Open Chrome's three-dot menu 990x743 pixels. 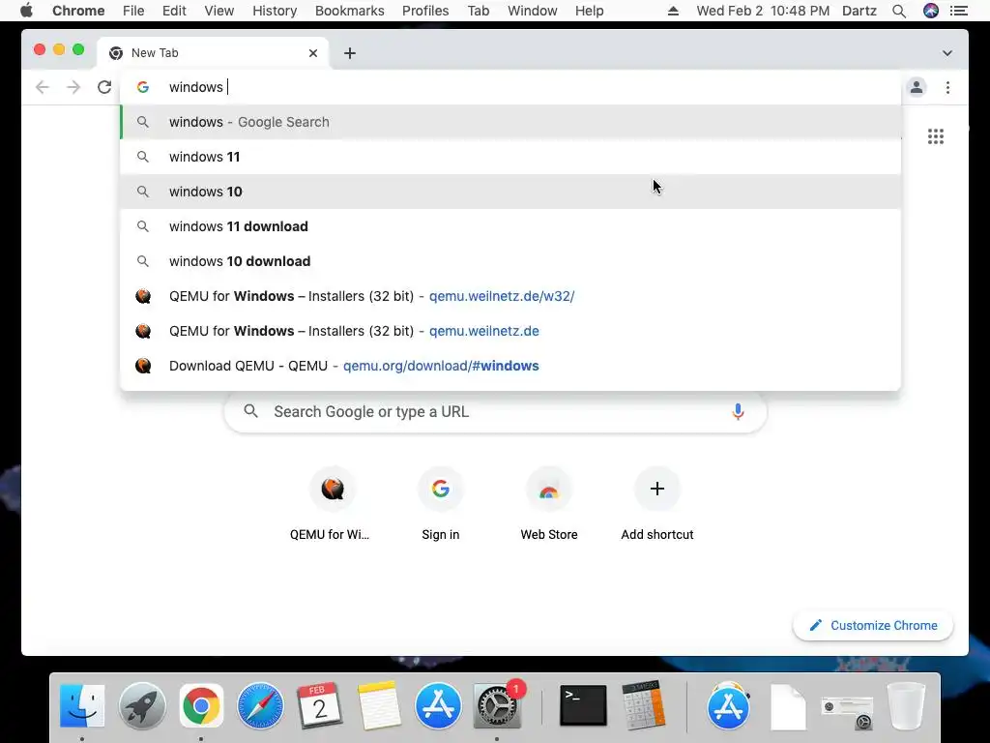coord(947,87)
